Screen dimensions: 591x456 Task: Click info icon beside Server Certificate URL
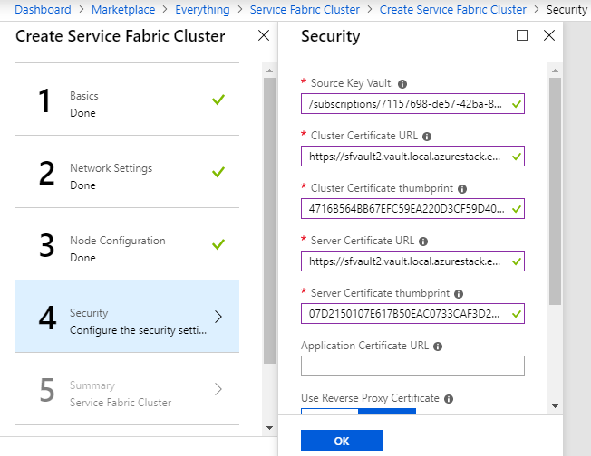pyautogui.click(x=423, y=242)
